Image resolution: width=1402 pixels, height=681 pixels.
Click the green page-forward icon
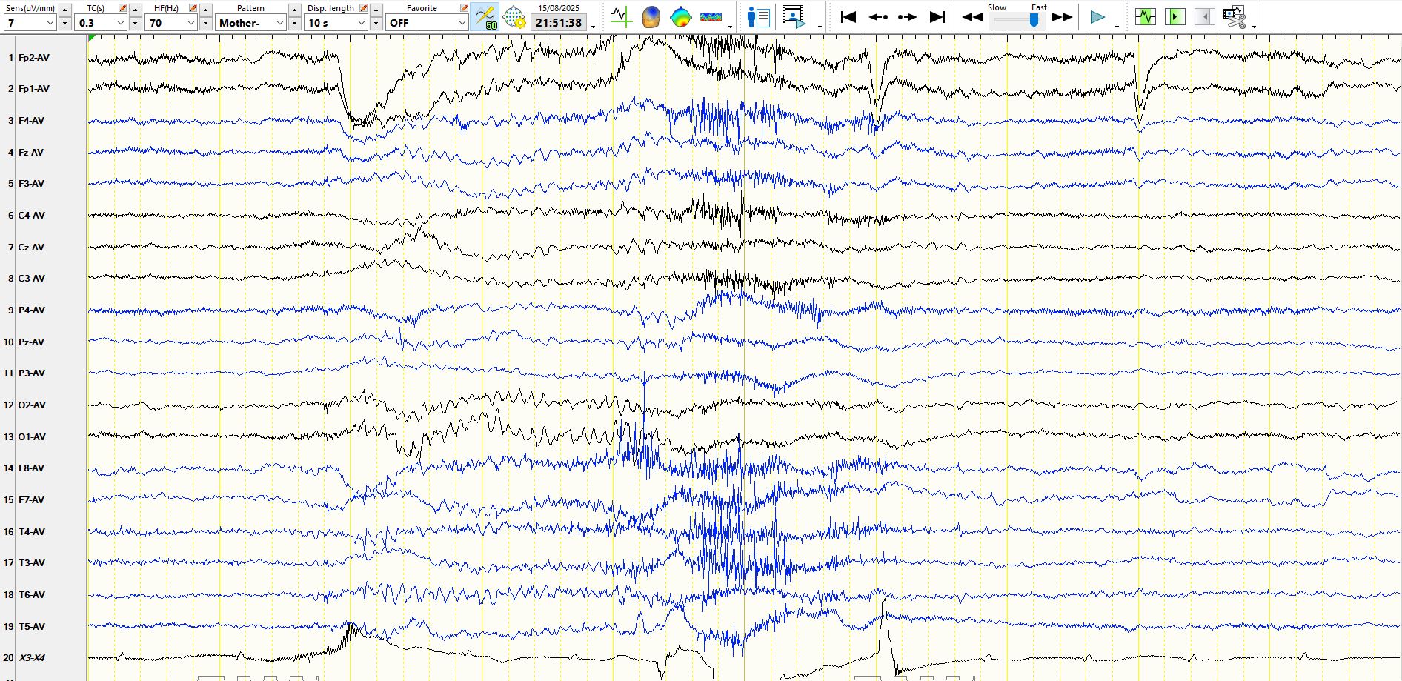1175,16
